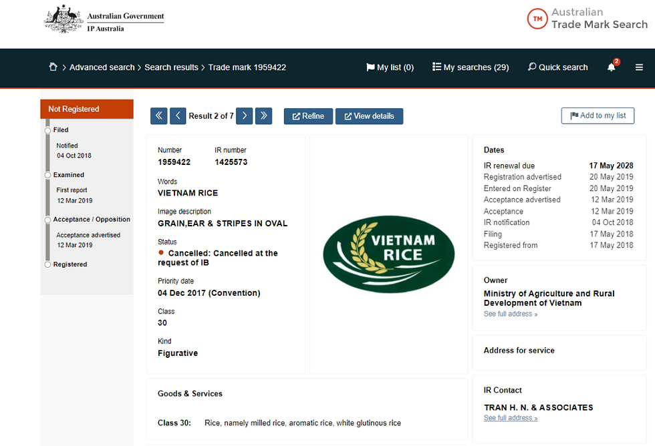Click IR renewal due date 17 May 2028
This screenshot has height=446, width=655.
click(611, 166)
